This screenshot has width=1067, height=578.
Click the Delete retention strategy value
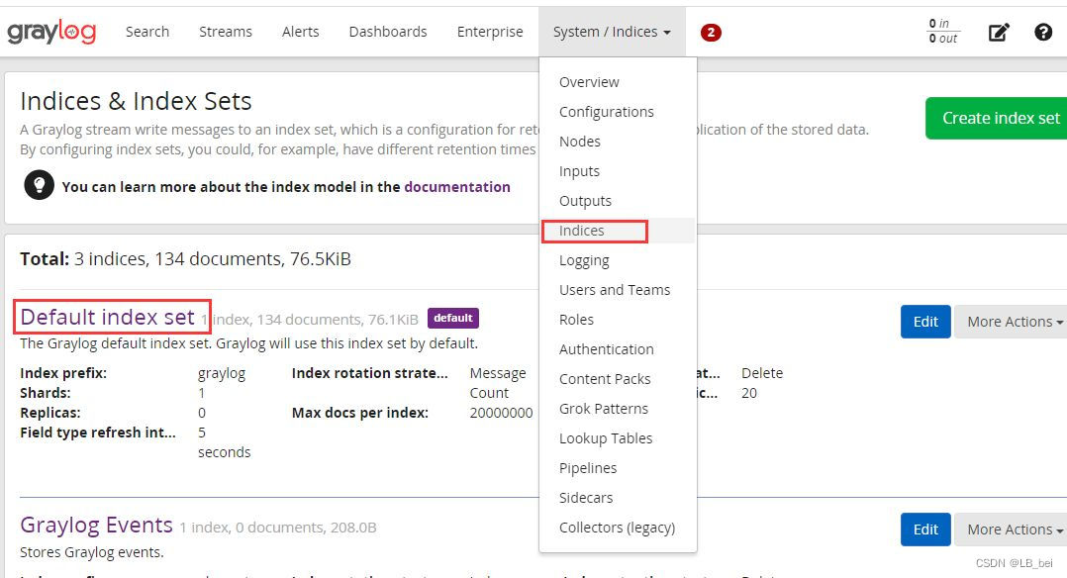click(x=762, y=373)
